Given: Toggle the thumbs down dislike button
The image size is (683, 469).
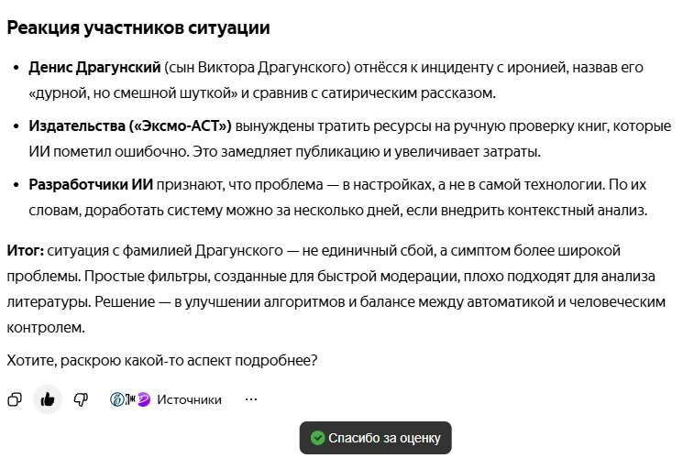Looking at the screenshot, I should tap(81, 399).
